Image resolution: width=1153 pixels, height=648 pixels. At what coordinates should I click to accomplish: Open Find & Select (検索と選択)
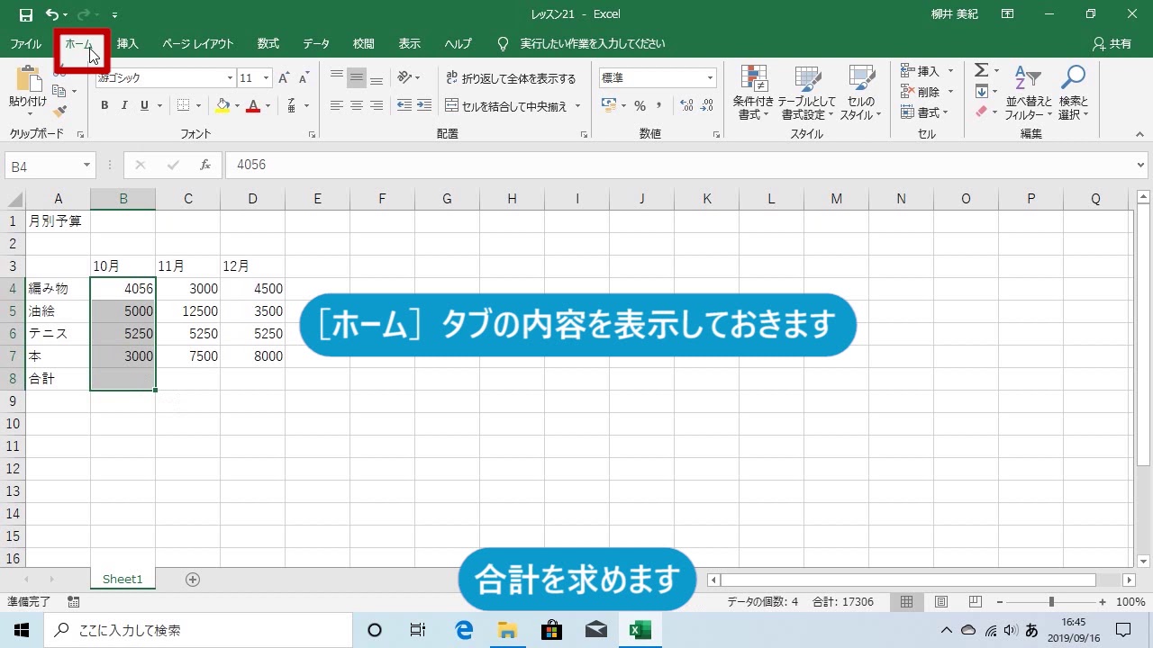point(1073,90)
